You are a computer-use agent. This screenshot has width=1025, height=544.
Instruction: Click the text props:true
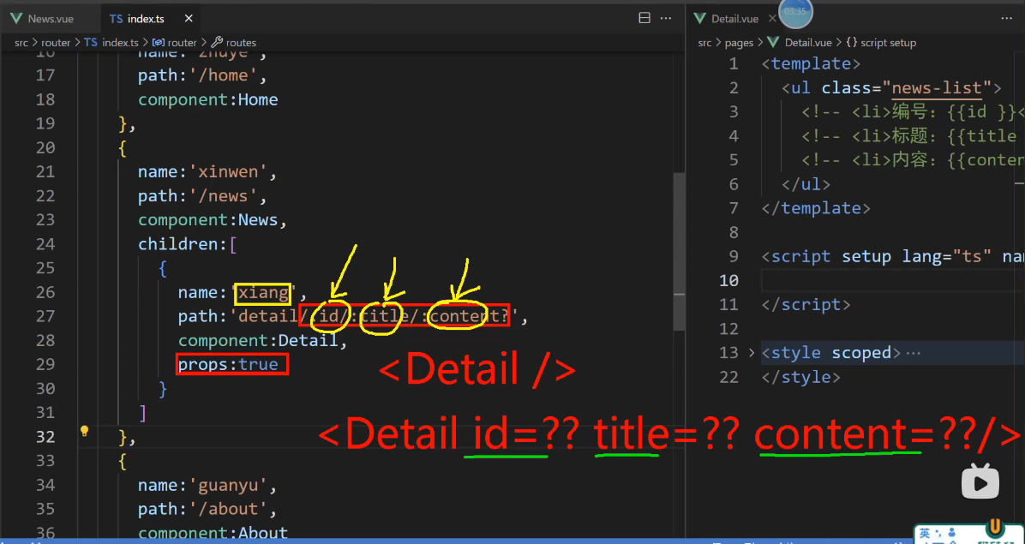tap(228, 364)
